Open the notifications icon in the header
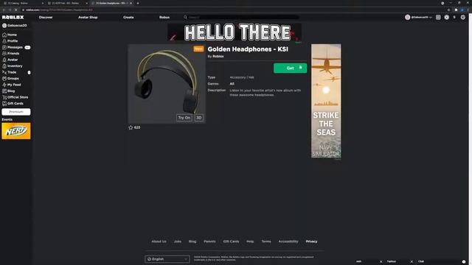472x265 pixels. coord(438,18)
